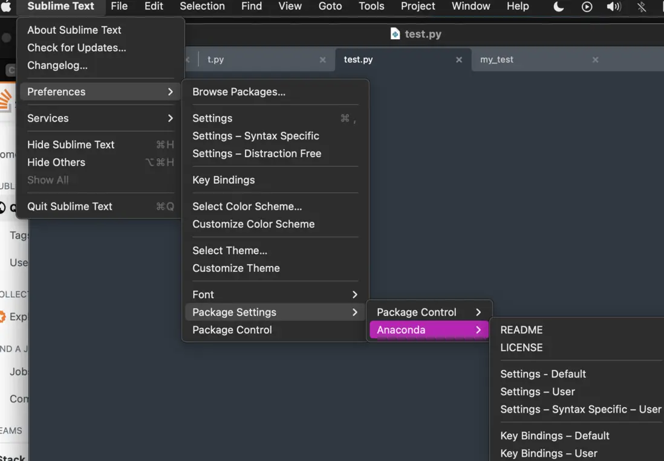Open the volume speaker icon
This screenshot has width=664, height=461.
614,7
